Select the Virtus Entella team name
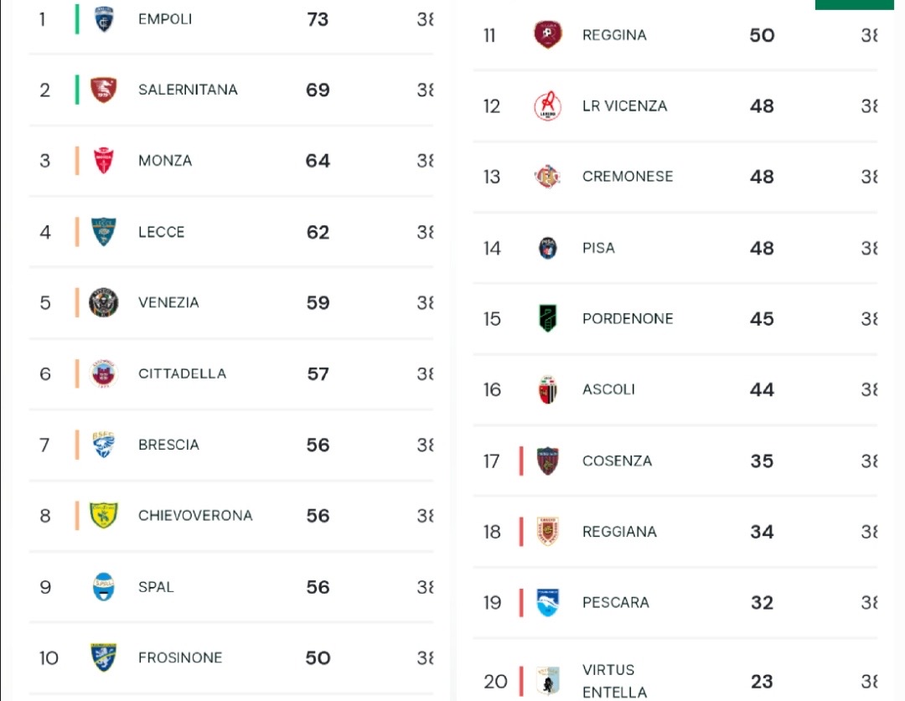Viewport: 905px width, 701px height. (614, 682)
